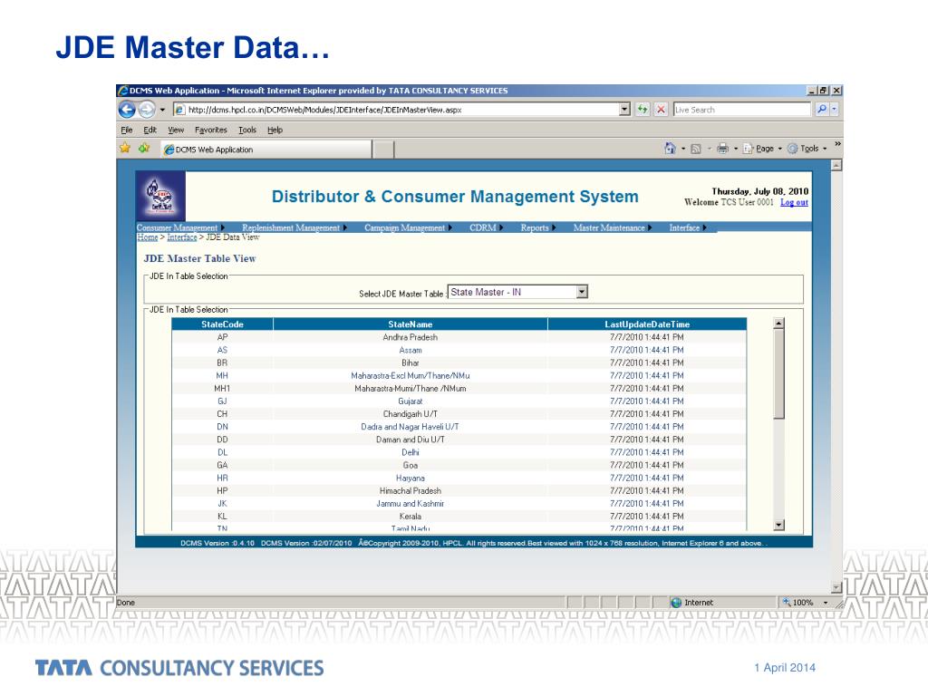This screenshot has width=928, height=696.
Task: Click the Jammu and Kashmir cell
Action: [411, 504]
